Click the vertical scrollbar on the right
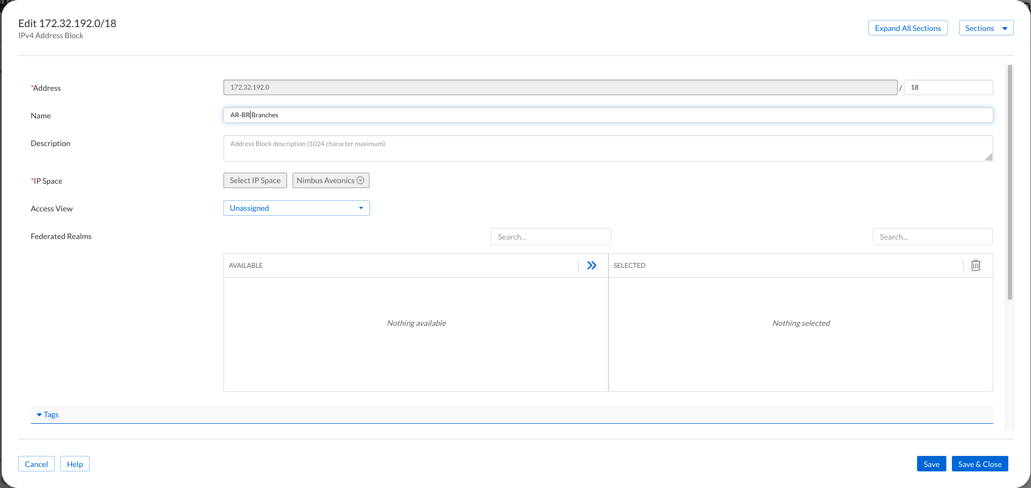1031x488 pixels. 1009,183
